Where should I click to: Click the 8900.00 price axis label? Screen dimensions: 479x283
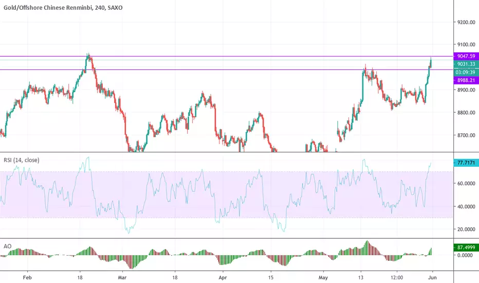[x=466, y=90]
